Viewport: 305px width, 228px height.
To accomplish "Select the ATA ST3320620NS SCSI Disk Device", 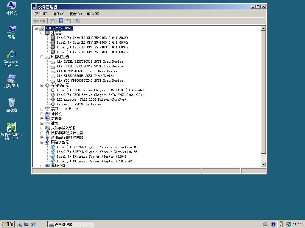I will (85, 76).
